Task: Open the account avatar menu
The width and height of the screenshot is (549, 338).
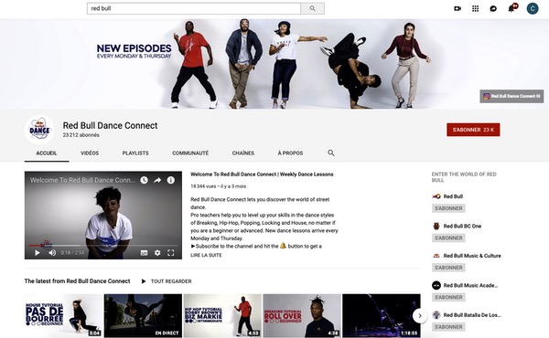Action: [x=533, y=9]
